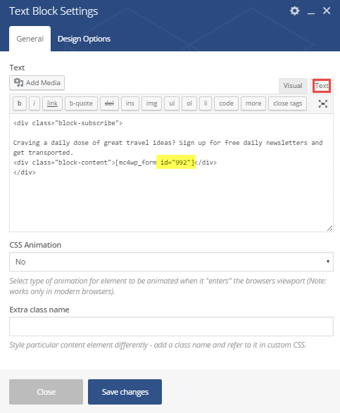Screen dimensions: 340x413
Task: Apply bold with the b button
Action: coord(20,103)
